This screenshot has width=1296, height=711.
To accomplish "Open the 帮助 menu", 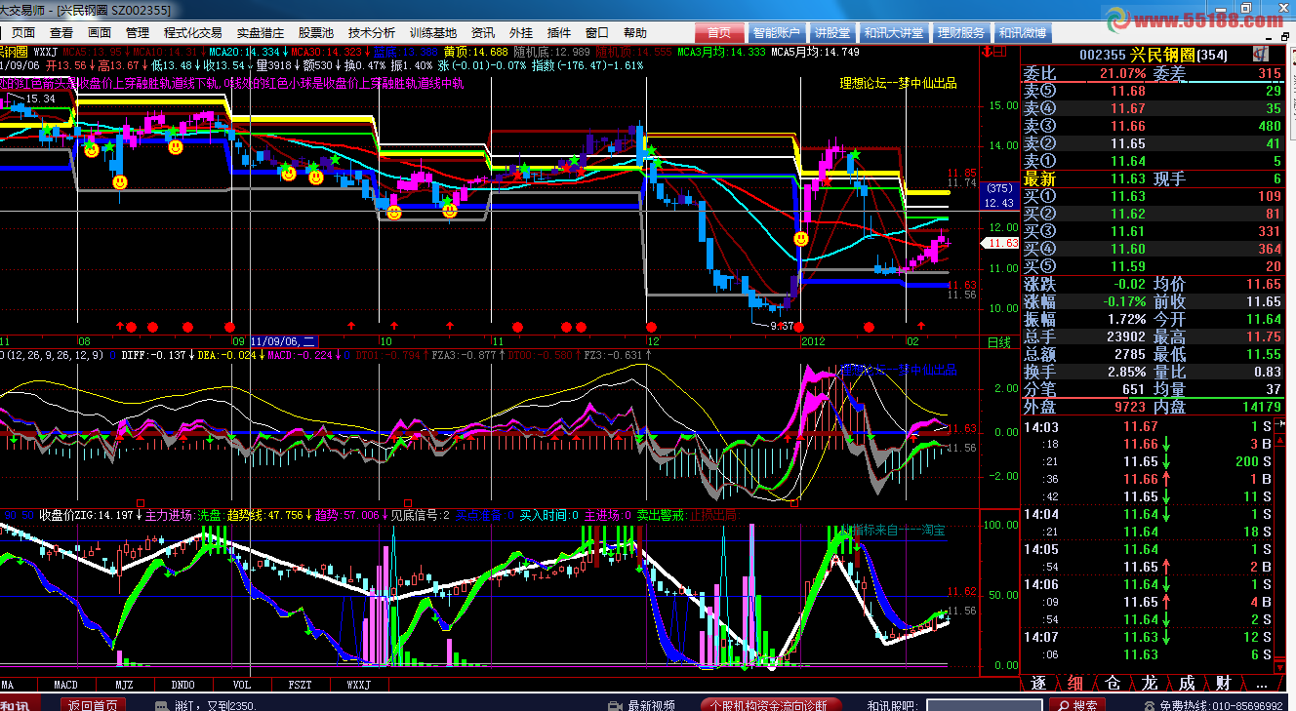I will click(635, 32).
